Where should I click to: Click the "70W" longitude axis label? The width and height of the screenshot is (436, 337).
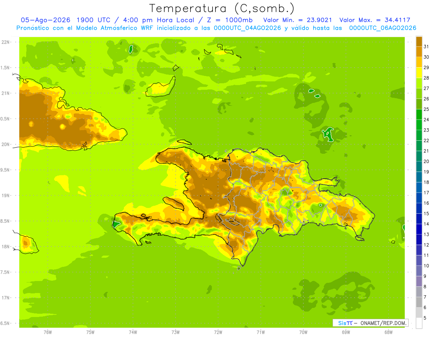[303, 332]
